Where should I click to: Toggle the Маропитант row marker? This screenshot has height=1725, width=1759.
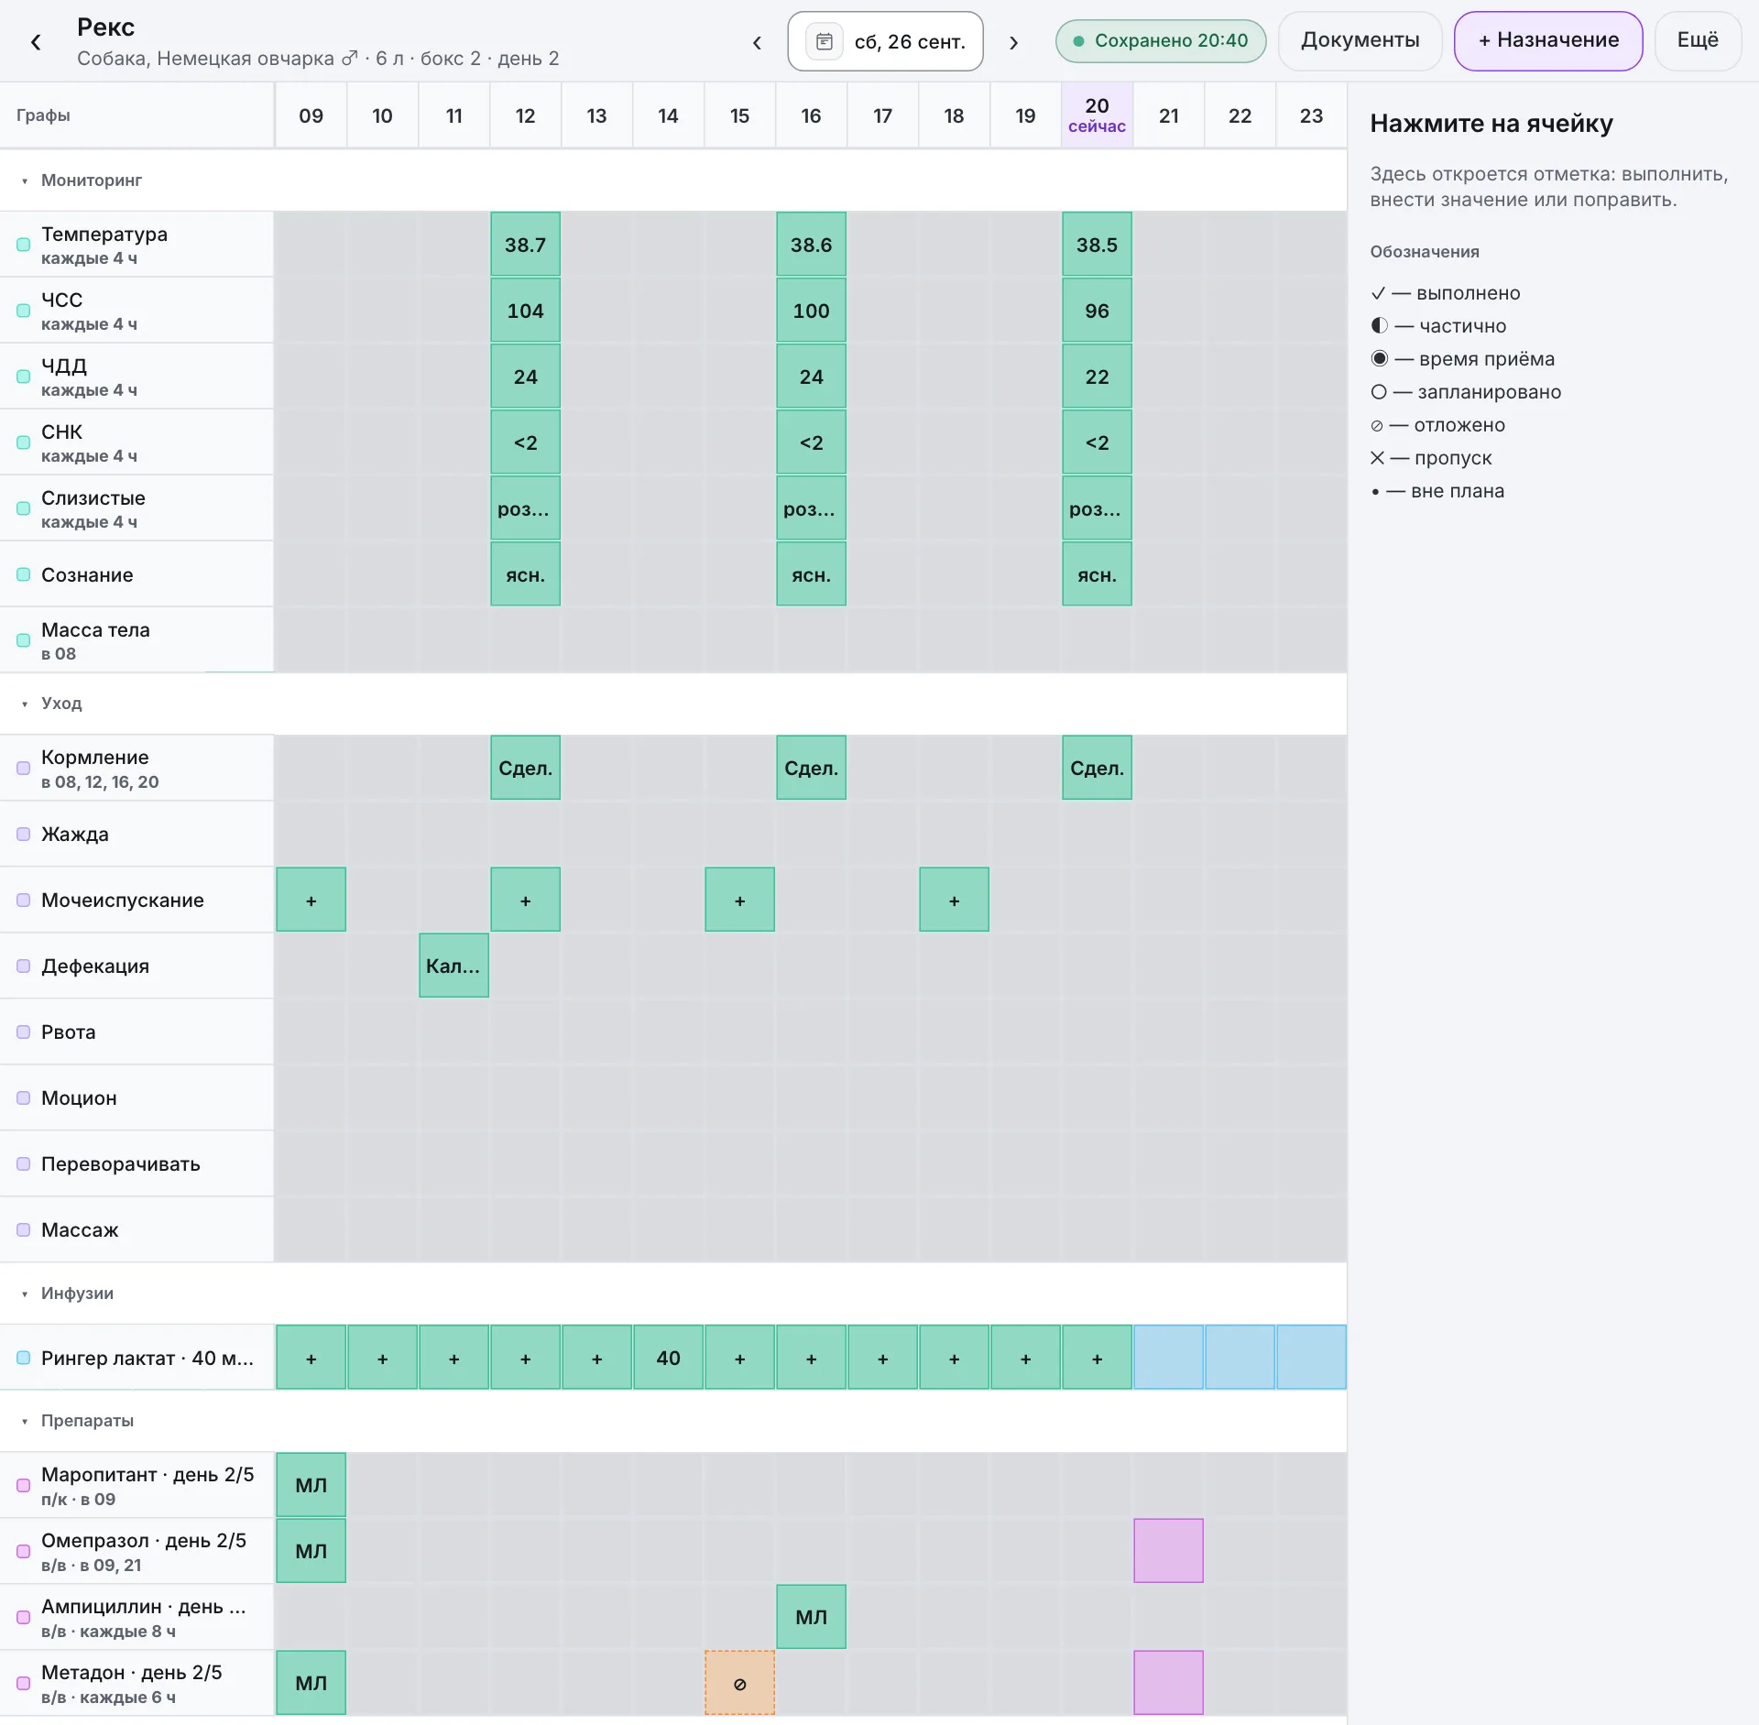point(24,1485)
